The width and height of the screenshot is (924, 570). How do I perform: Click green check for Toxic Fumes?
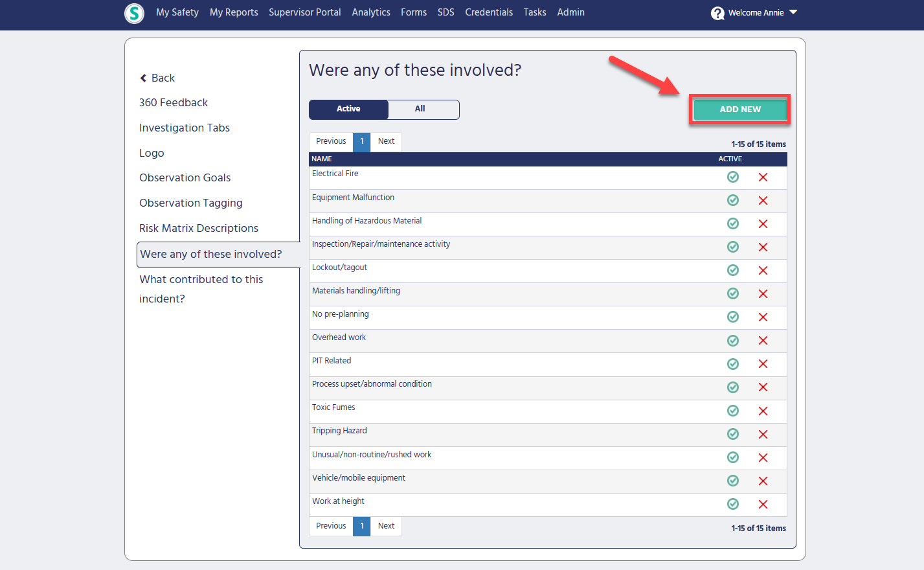(x=733, y=411)
